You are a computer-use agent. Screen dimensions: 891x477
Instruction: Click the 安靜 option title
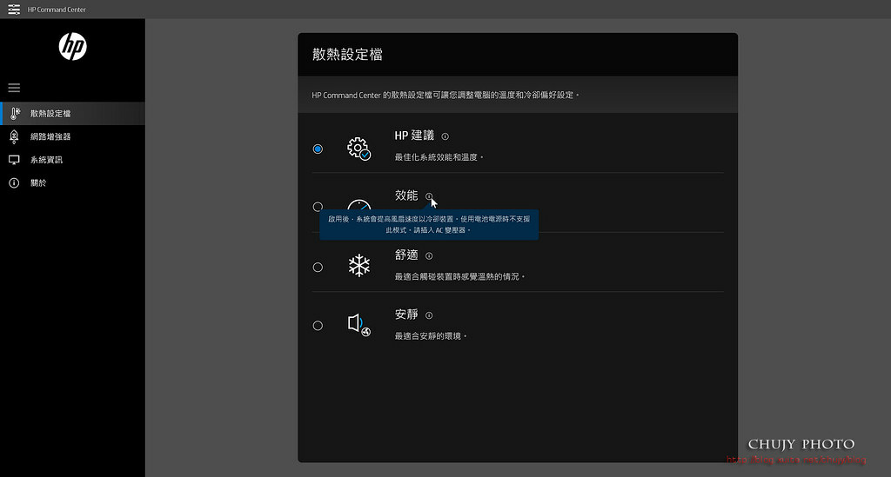click(406, 315)
